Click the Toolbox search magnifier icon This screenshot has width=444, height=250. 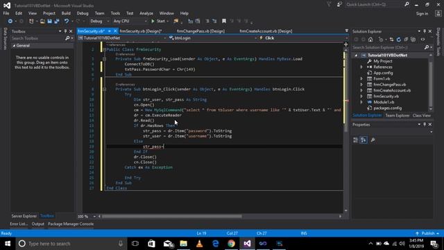[x=67, y=38]
